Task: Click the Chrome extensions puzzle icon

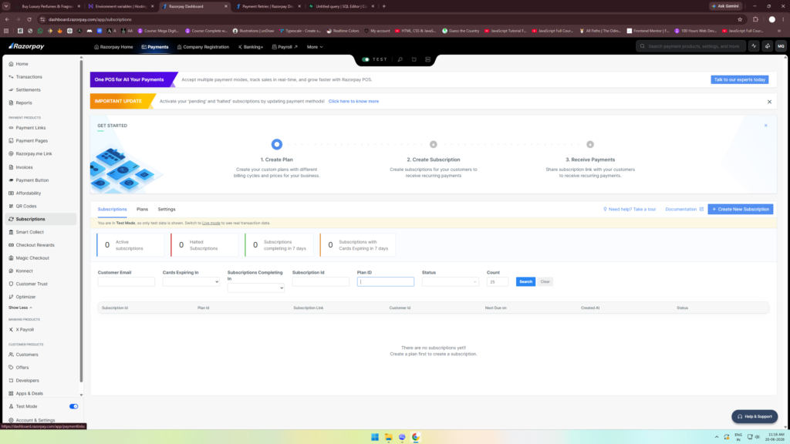Action: click(x=755, y=19)
